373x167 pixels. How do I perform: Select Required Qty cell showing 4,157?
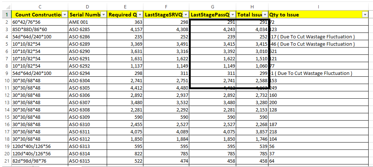125,30
